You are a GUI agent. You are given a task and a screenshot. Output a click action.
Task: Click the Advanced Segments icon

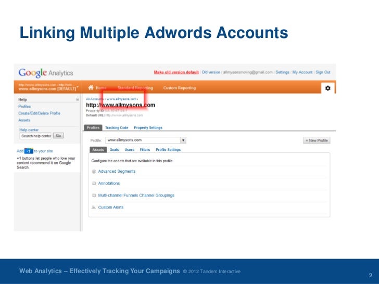(94, 172)
